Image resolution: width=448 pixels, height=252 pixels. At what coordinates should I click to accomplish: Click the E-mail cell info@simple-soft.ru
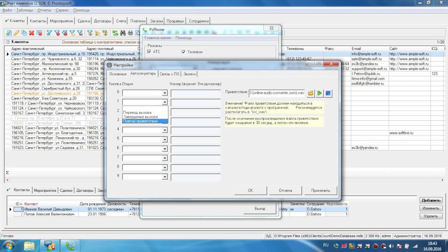[x=370, y=54]
